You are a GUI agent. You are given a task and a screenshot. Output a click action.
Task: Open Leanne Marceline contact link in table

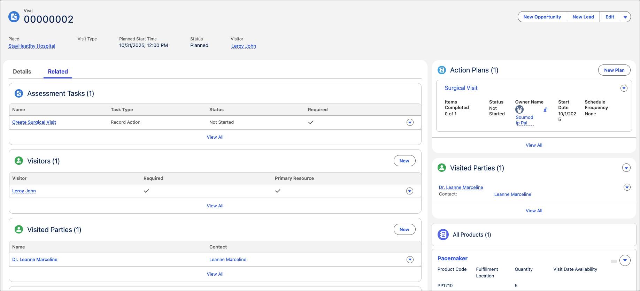click(228, 259)
